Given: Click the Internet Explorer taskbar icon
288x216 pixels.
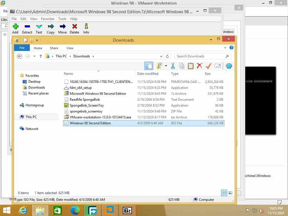Looking at the screenshot, I should coord(23,210).
